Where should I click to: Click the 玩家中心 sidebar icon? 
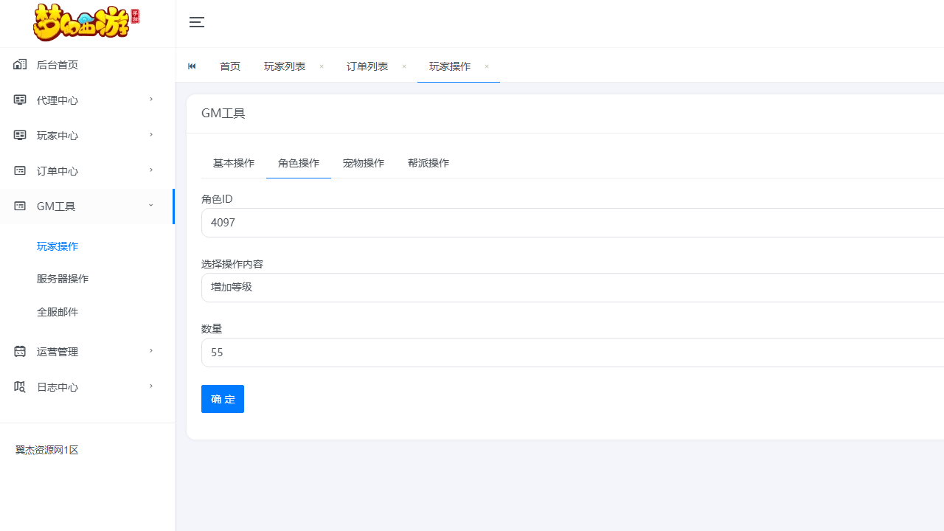coord(20,136)
